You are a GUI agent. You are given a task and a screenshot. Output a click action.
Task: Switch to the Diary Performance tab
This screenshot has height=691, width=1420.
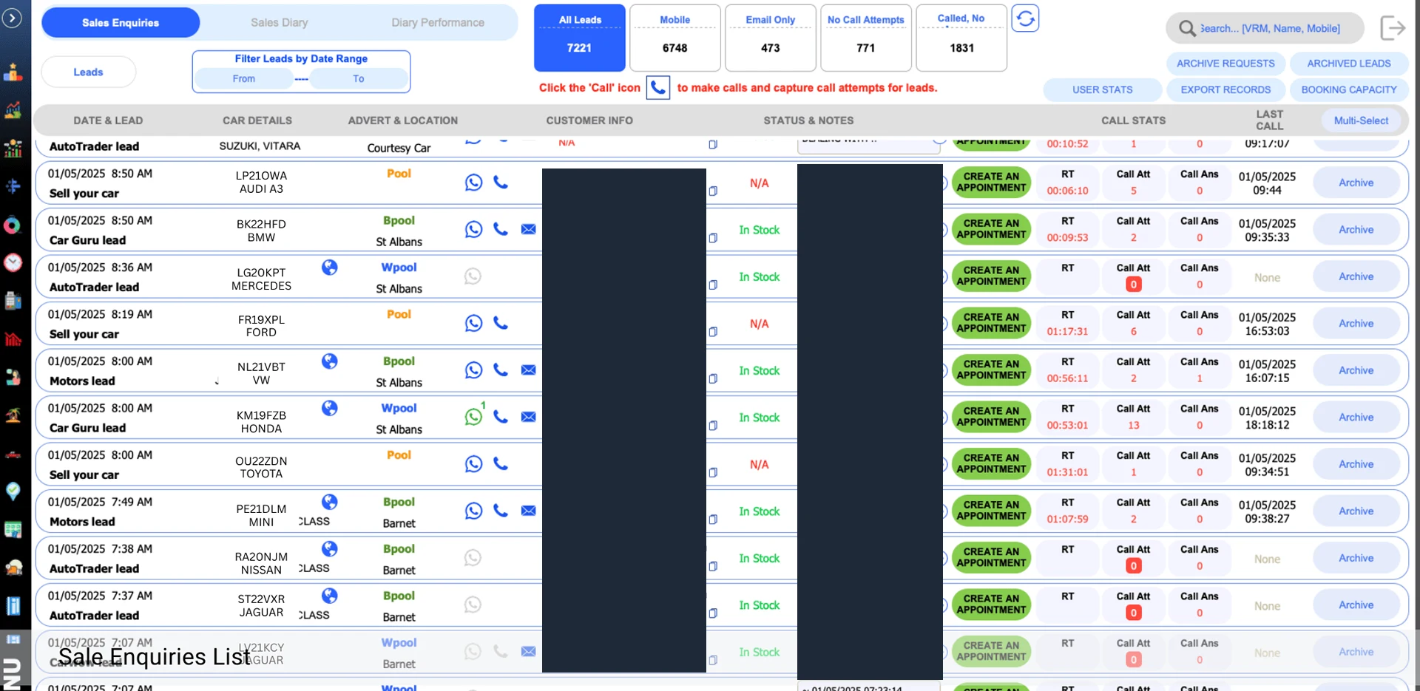(x=438, y=23)
